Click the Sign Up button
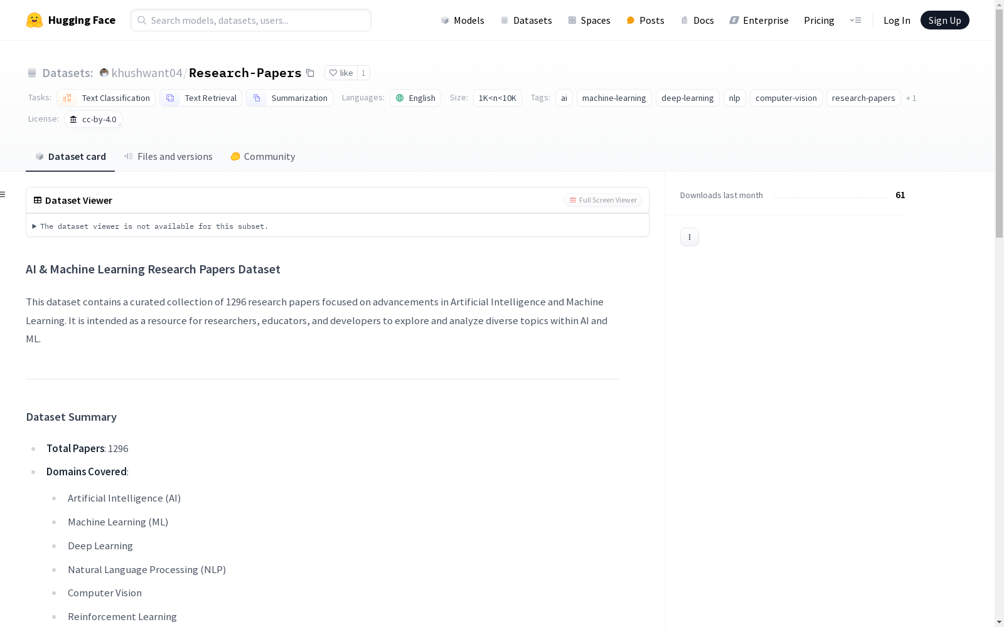1004x627 pixels. (944, 20)
